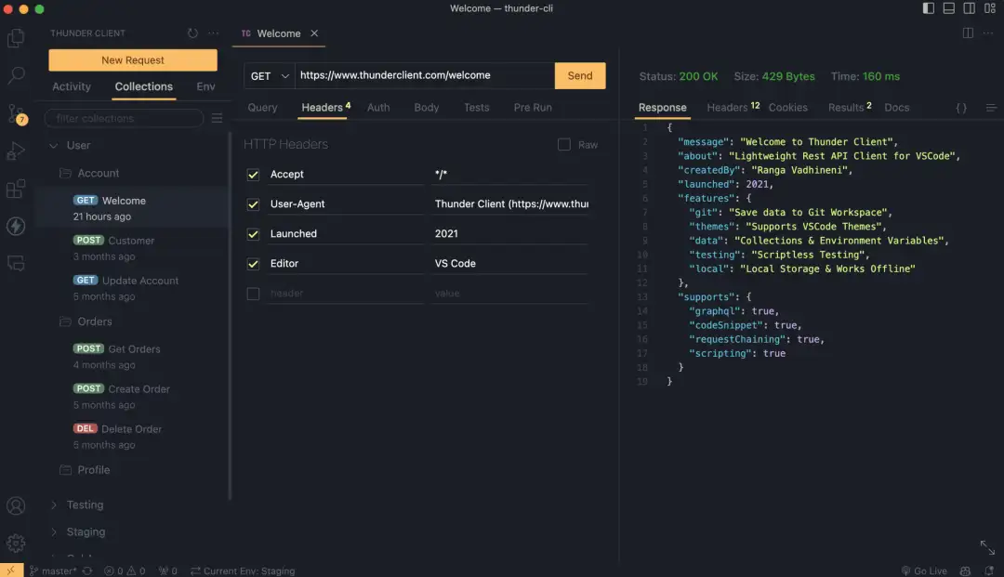This screenshot has width=1004, height=577.
Task: Disable the User-Agent header checkbox
Action: click(253, 204)
